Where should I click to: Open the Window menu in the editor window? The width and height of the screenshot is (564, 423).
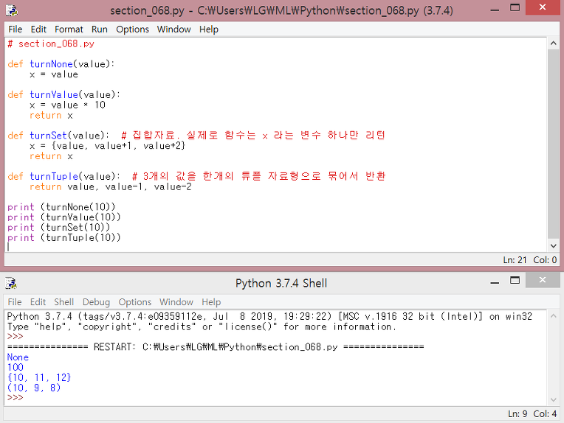tap(173, 29)
